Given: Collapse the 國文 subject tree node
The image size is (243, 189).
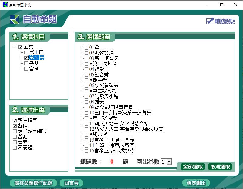Looking at the screenshot, I should [15, 47].
